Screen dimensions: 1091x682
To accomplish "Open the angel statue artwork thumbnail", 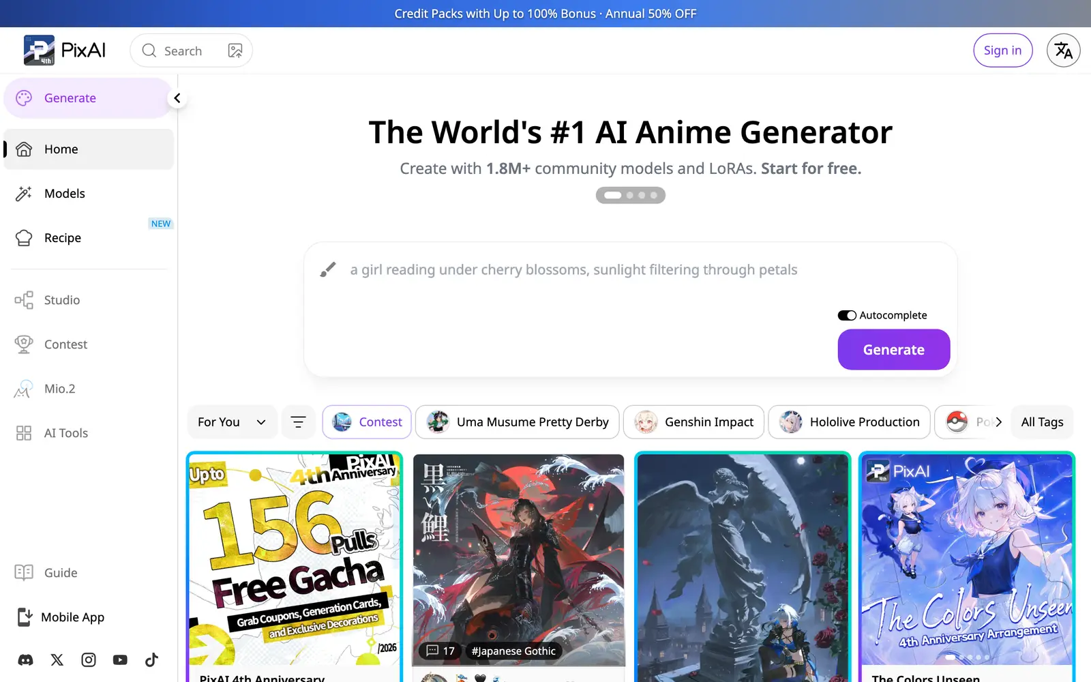I will coord(743,567).
